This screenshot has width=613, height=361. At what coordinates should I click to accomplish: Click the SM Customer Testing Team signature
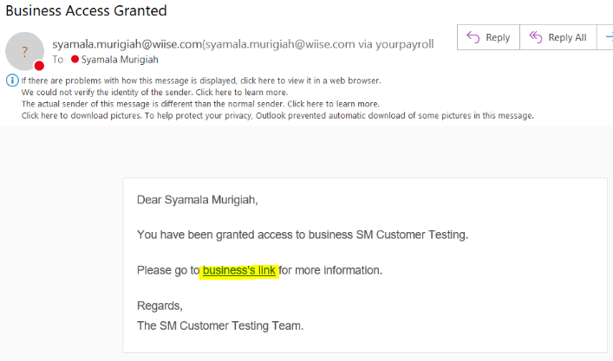[220, 326]
